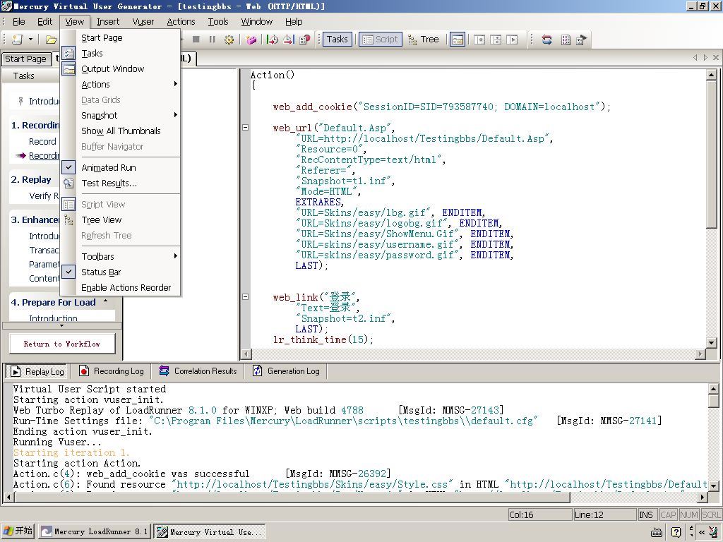723x542 pixels.
Task: Open the Recording Log tab
Action: point(111,371)
